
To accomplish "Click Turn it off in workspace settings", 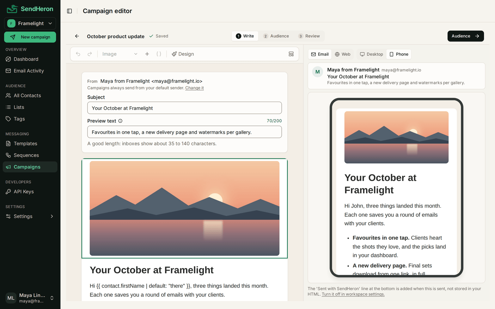I will [x=353, y=294].
